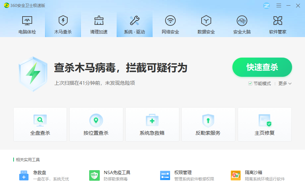The height and width of the screenshot is (192, 305).
Task: Start 全盘查杀 full disk scan
Action: pos(40,124)
